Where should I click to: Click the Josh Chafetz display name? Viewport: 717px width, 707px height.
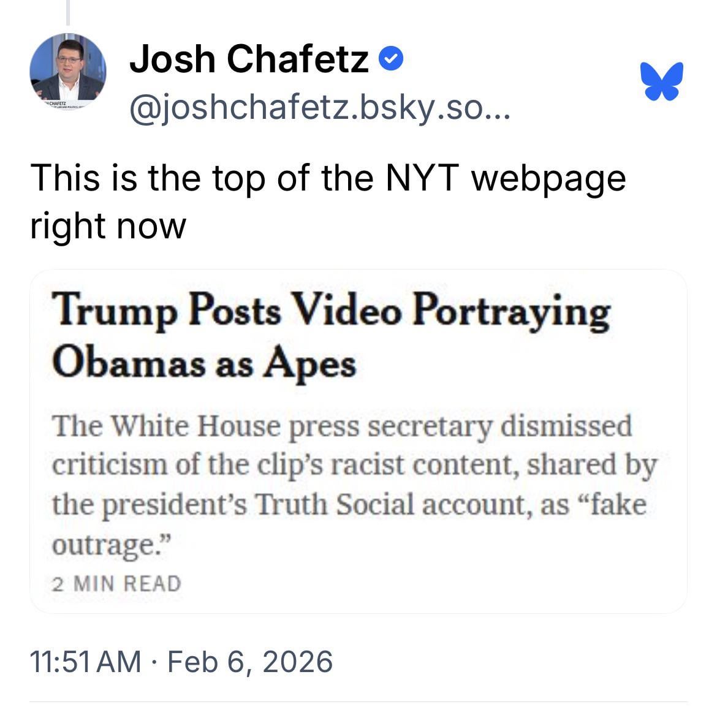[249, 59]
